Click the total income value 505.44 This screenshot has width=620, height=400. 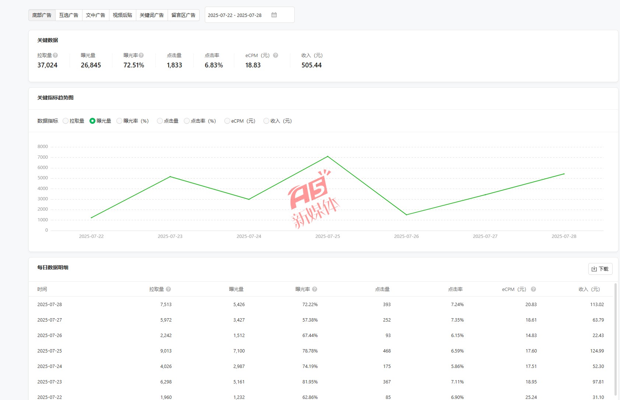312,65
